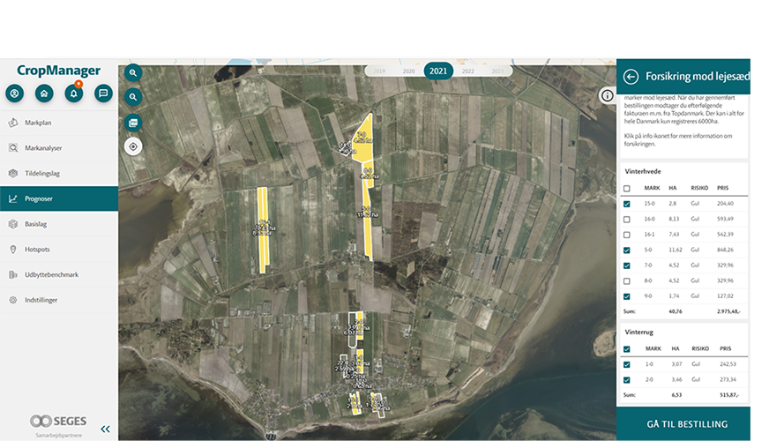
Task: Switch map to year 2019
Action: coord(379,71)
